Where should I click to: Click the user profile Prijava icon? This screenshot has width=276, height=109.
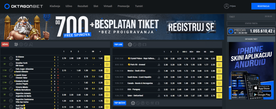point(226,6)
